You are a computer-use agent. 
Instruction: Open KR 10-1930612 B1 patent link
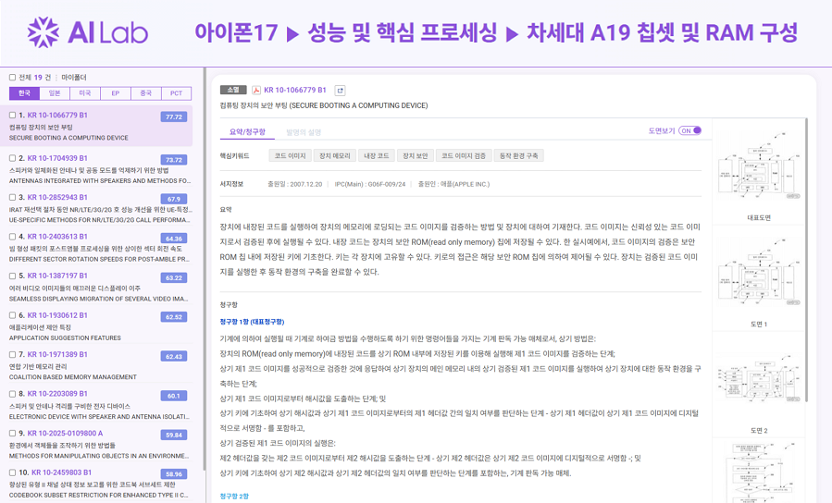point(57,315)
